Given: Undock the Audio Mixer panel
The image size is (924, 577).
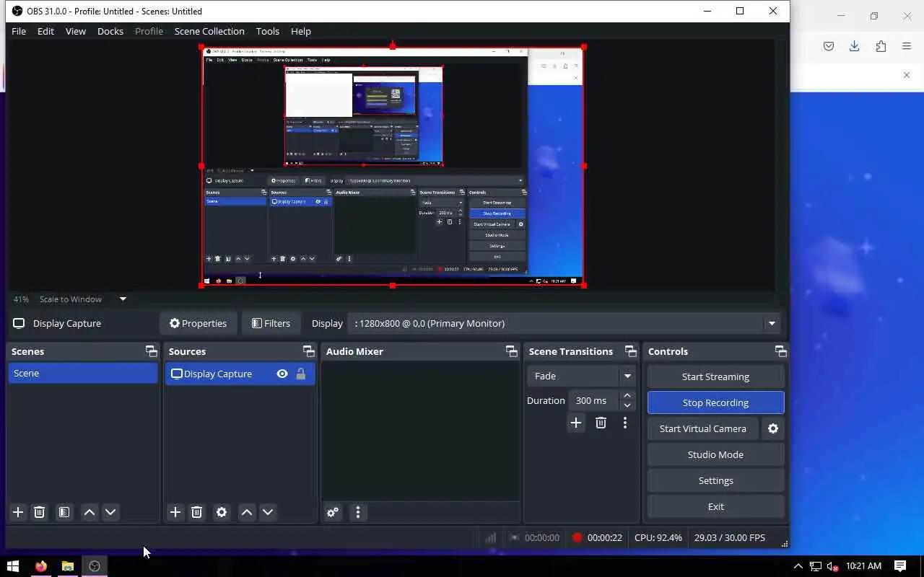Looking at the screenshot, I should point(512,351).
